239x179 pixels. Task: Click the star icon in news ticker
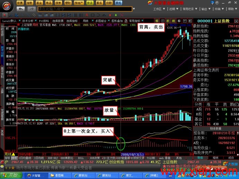pyautogui.click(x=13, y=168)
